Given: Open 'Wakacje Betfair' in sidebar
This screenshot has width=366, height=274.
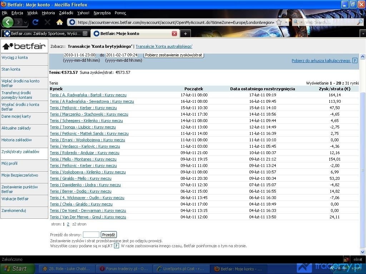Looking at the screenshot, I should click(x=15, y=199).
